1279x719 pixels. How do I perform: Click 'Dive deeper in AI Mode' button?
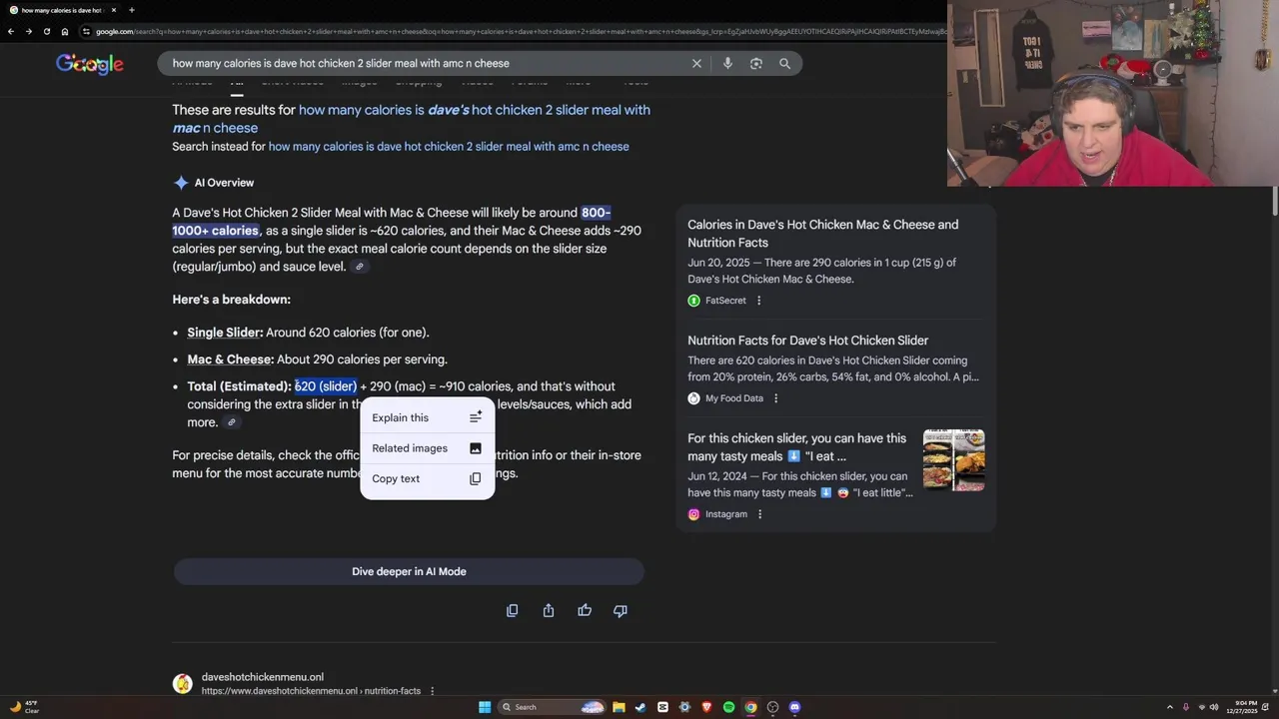pos(409,571)
